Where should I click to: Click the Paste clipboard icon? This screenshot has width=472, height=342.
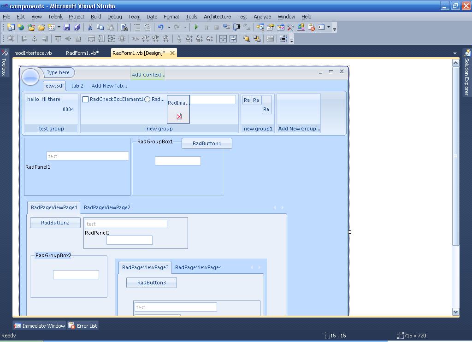(111, 27)
